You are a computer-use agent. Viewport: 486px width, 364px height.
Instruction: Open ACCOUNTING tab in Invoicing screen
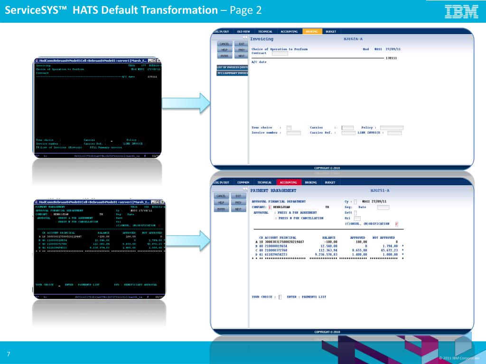289,31
